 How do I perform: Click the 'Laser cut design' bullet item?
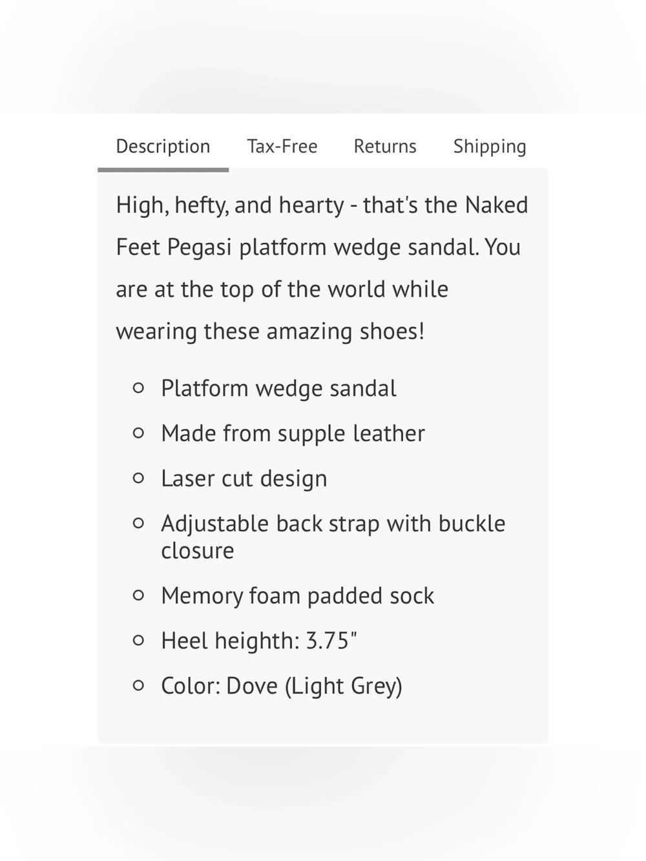click(x=244, y=479)
